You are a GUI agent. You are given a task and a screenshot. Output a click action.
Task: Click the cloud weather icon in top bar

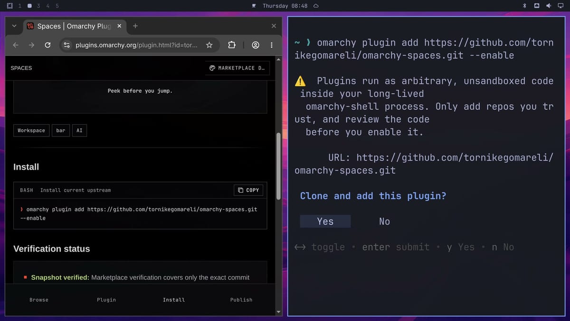click(x=316, y=6)
